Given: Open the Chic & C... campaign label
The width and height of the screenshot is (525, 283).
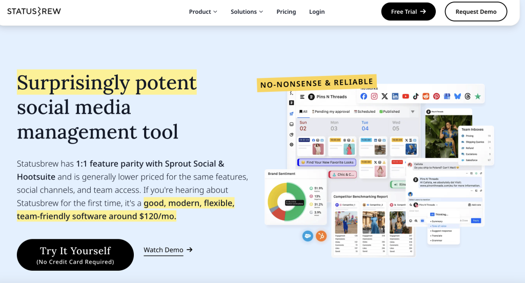Looking at the screenshot, I should (x=343, y=174).
